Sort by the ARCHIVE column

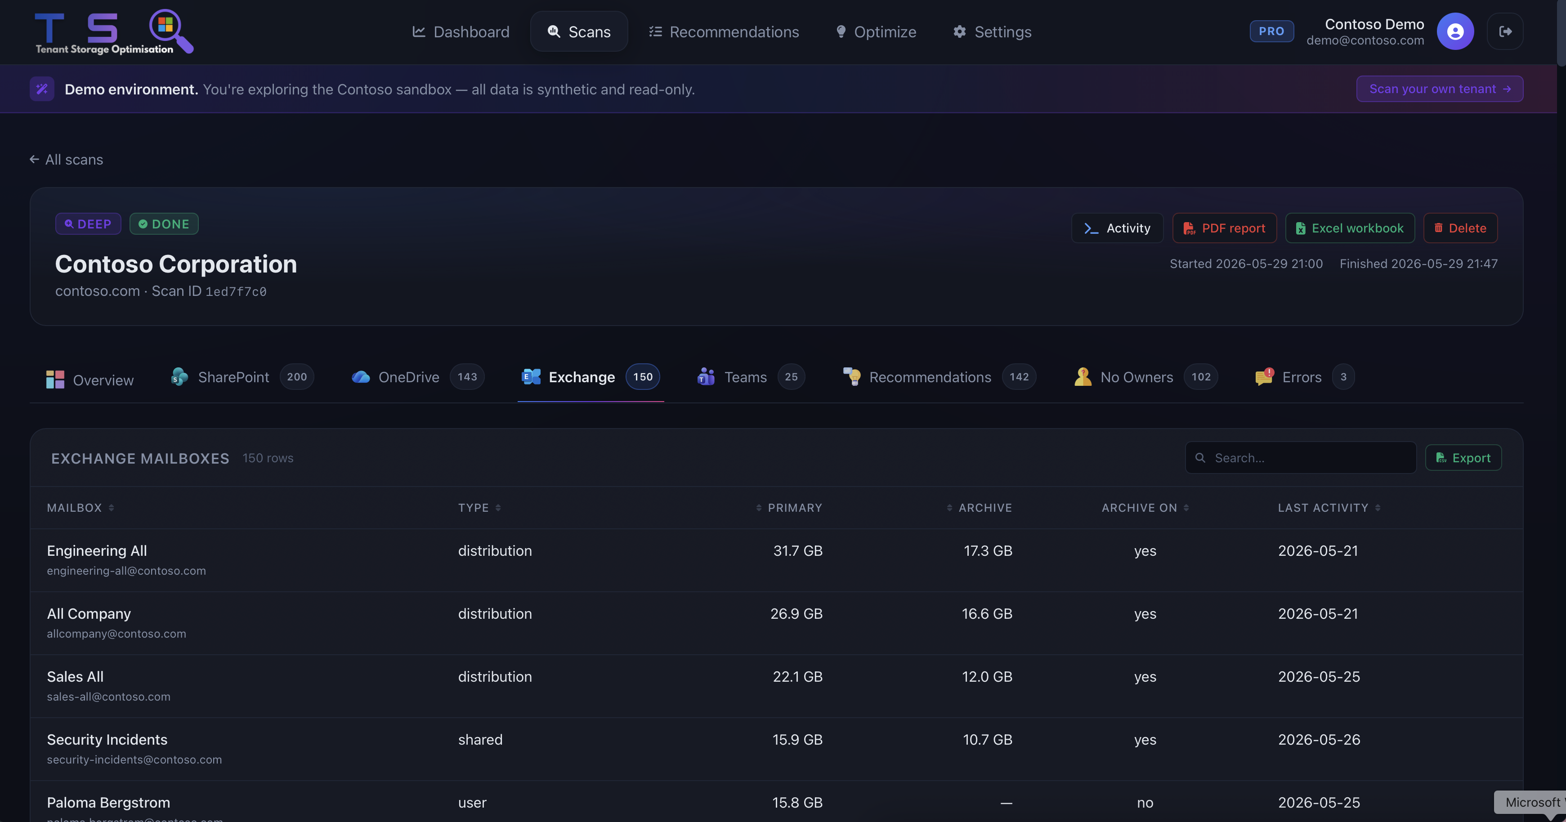979,508
